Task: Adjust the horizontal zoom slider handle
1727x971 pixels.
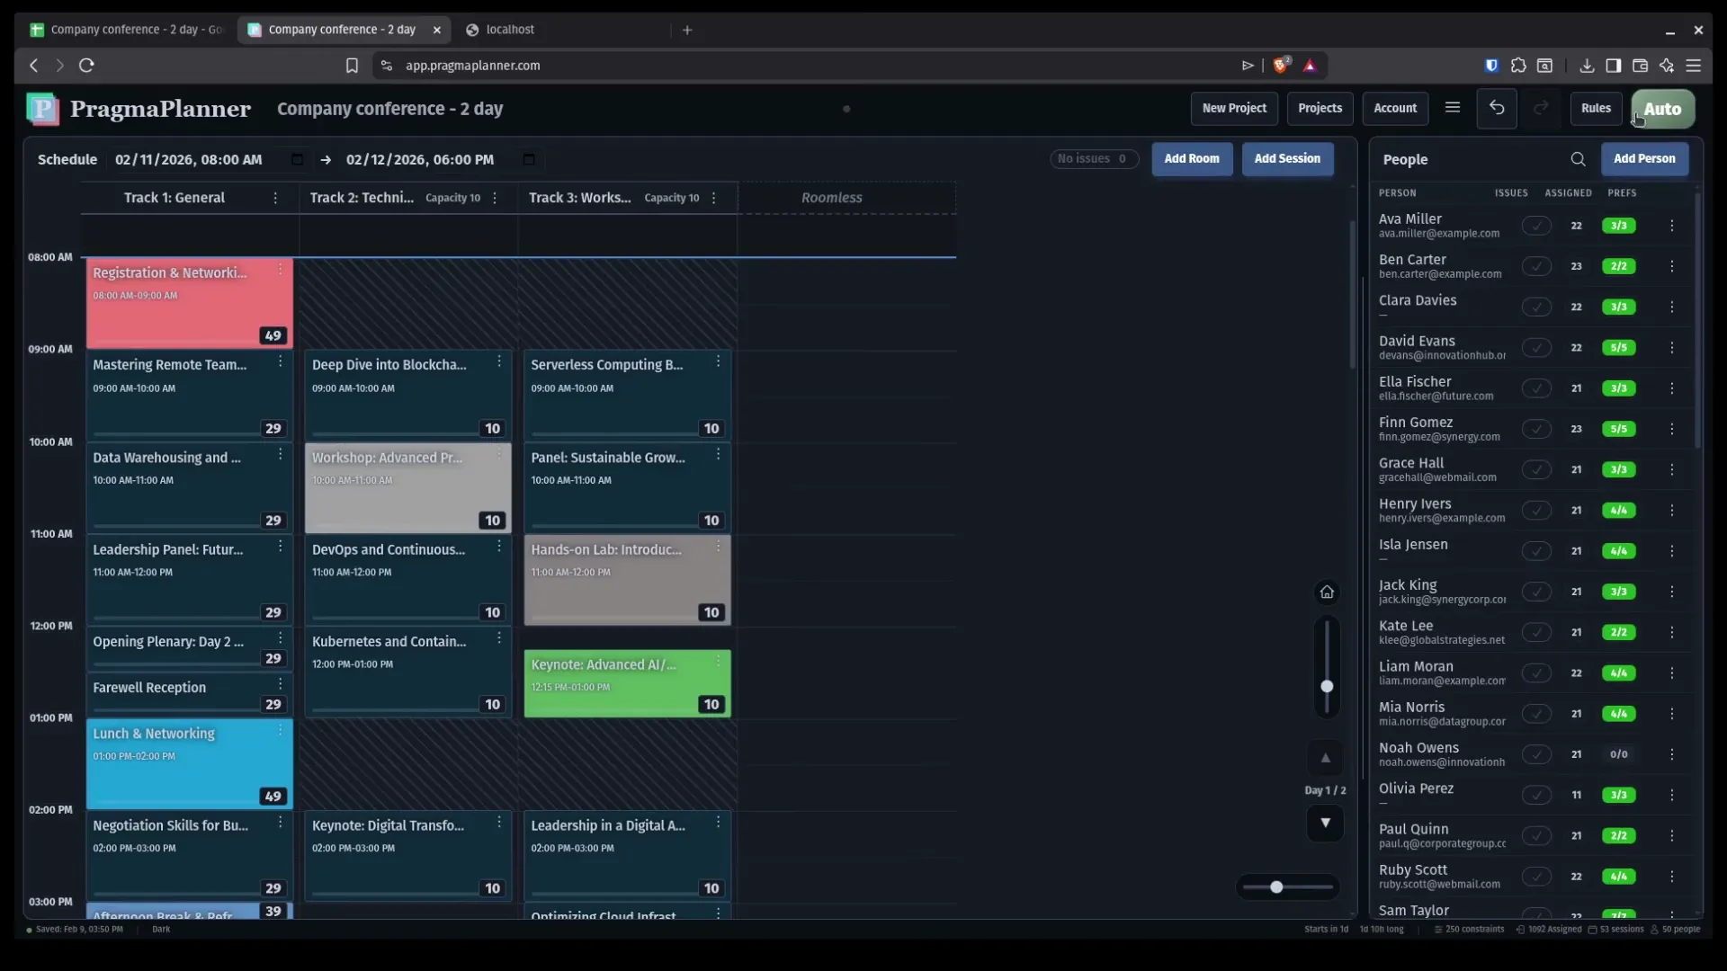Action: click(x=1276, y=887)
